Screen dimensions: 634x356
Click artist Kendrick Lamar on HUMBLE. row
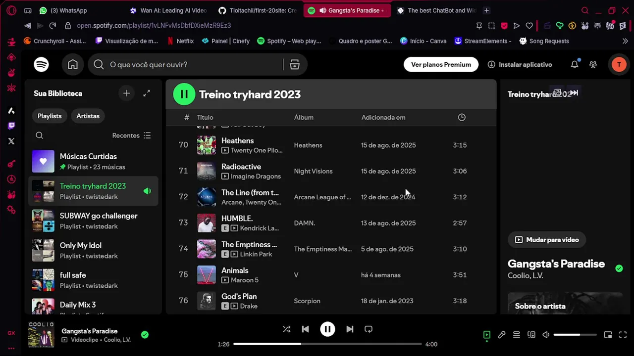(260, 228)
